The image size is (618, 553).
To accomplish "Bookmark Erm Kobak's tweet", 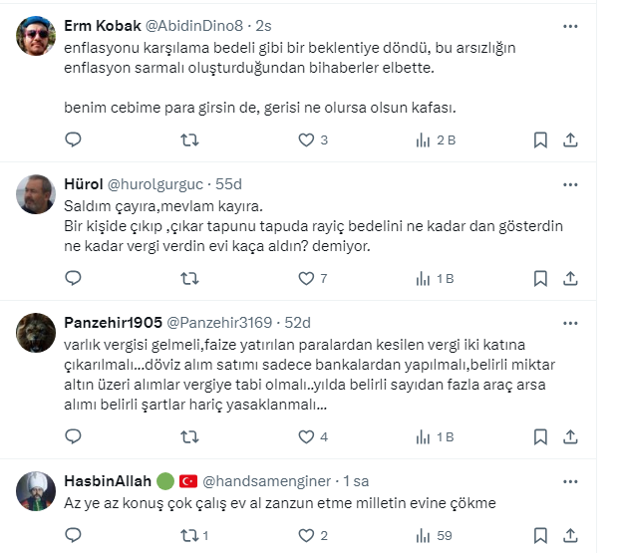I will [x=539, y=140].
